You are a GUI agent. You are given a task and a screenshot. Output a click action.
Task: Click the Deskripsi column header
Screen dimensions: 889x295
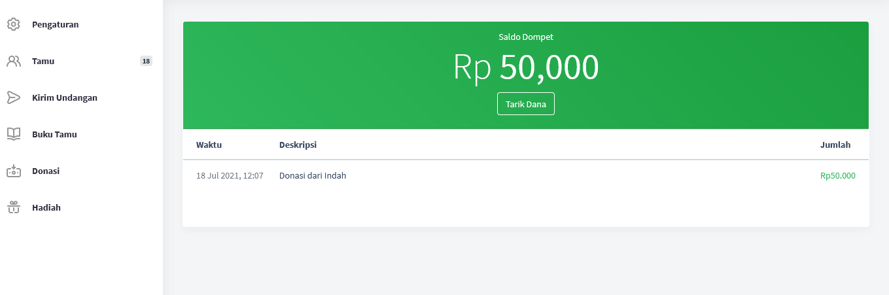point(298,145)
